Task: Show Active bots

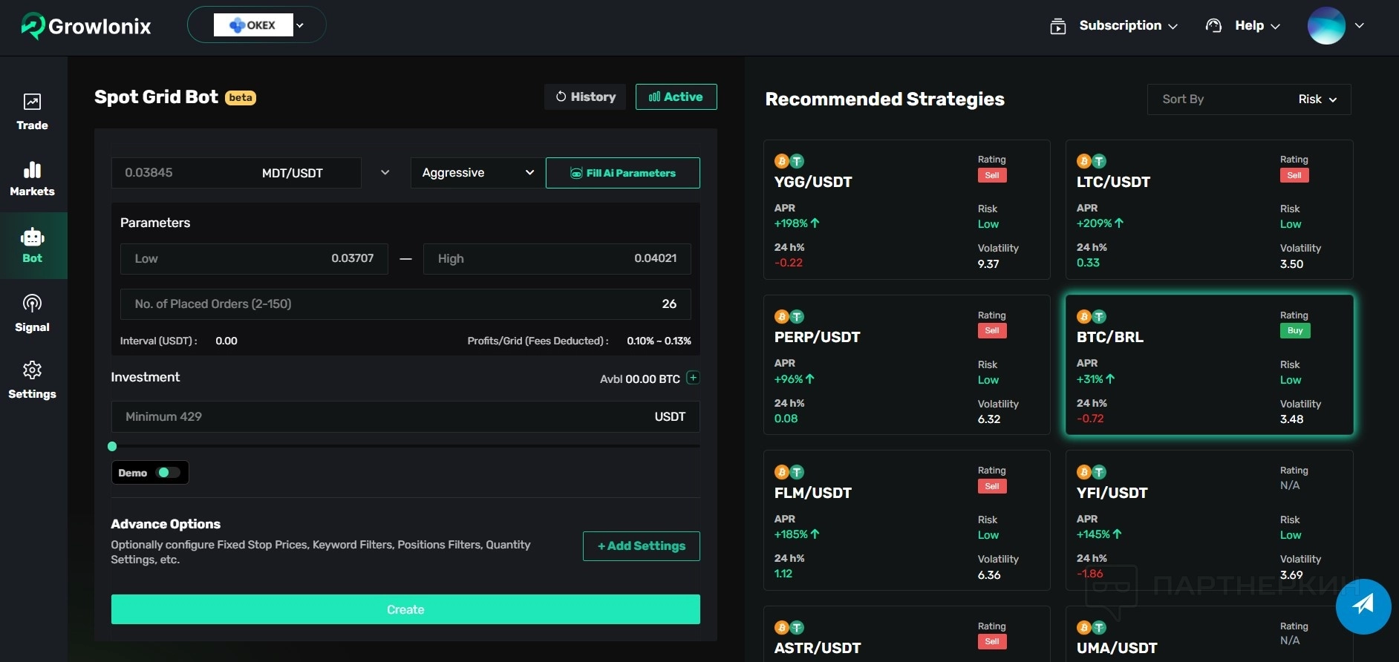Action: [x=676, y=96]
